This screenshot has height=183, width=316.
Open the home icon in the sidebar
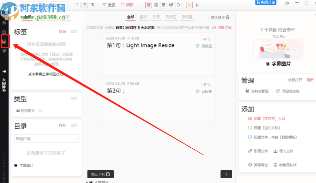(4, 23)
